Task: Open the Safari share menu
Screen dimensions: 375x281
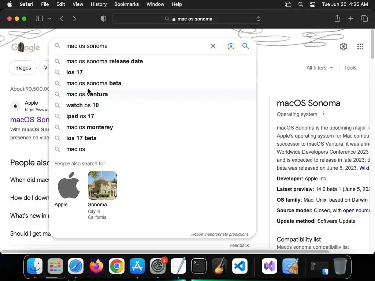Action: (337, 18)
